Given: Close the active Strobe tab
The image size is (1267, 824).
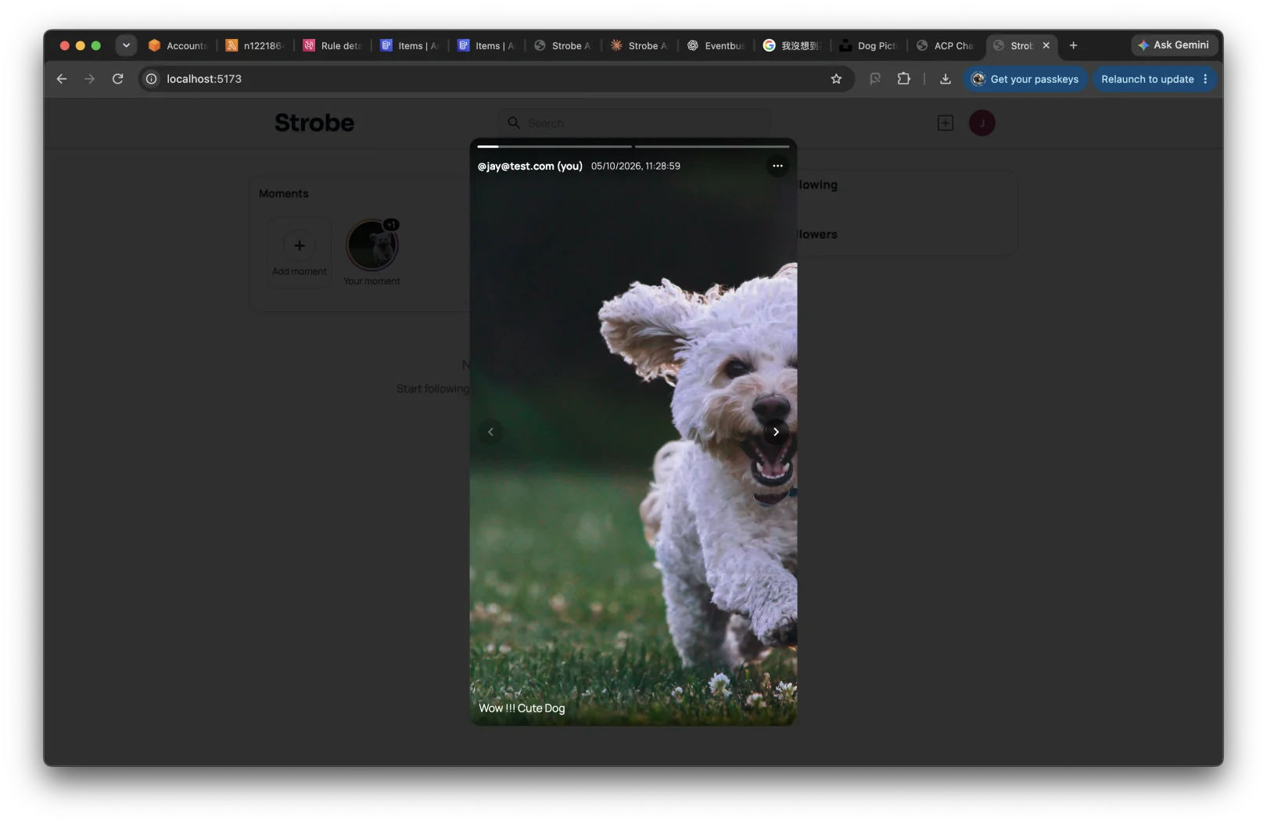Looking at the screenshot, I should [x=1046, y=45].
